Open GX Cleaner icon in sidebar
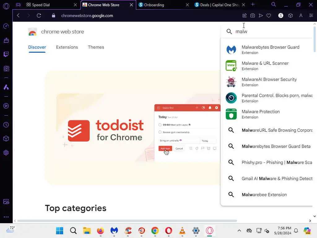The image size is (317, 238). tap(6, 40)
